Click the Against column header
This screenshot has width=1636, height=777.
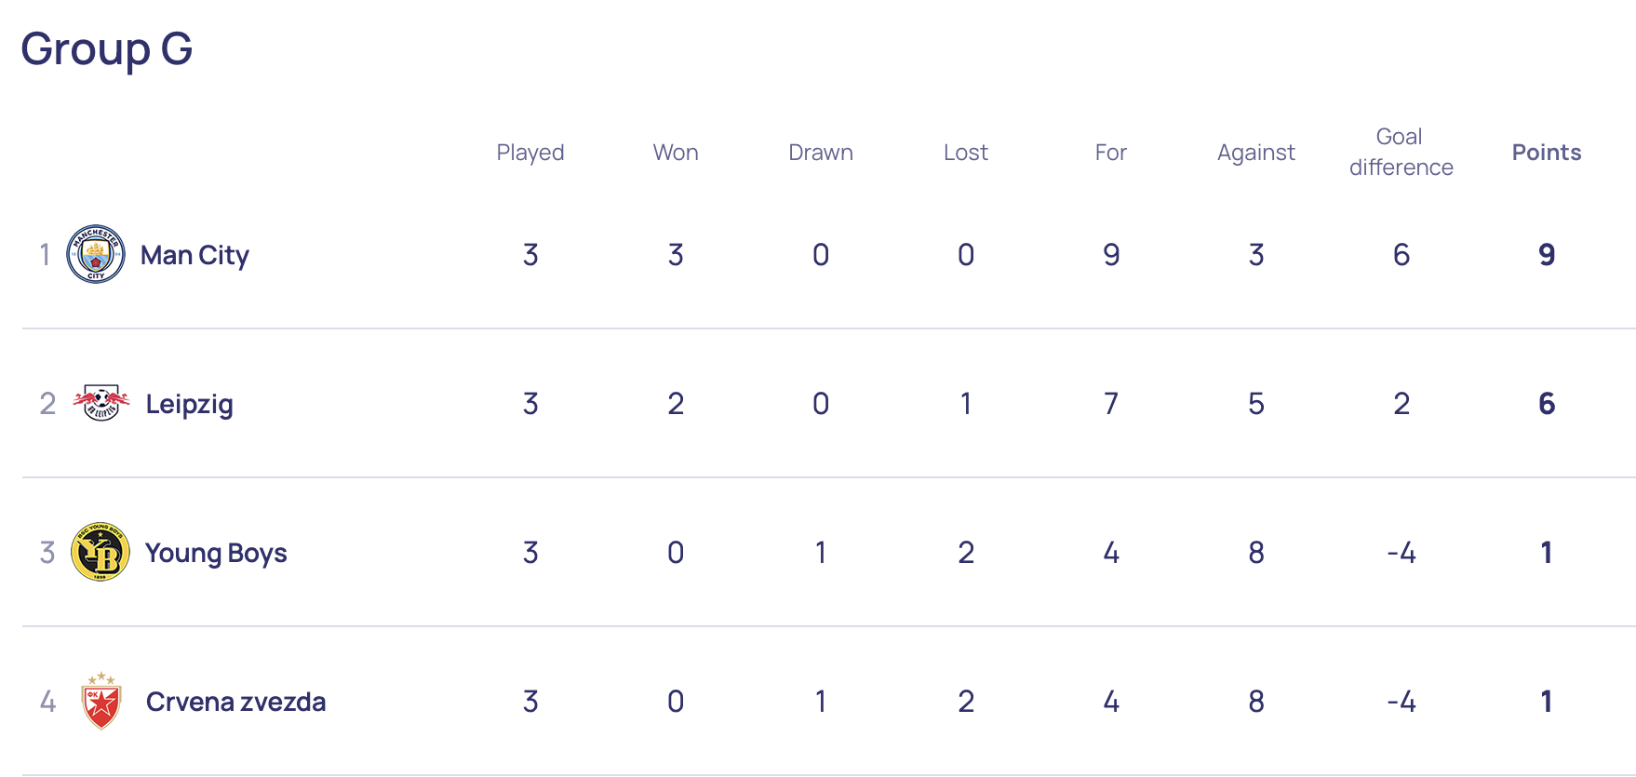point(1256,153)
